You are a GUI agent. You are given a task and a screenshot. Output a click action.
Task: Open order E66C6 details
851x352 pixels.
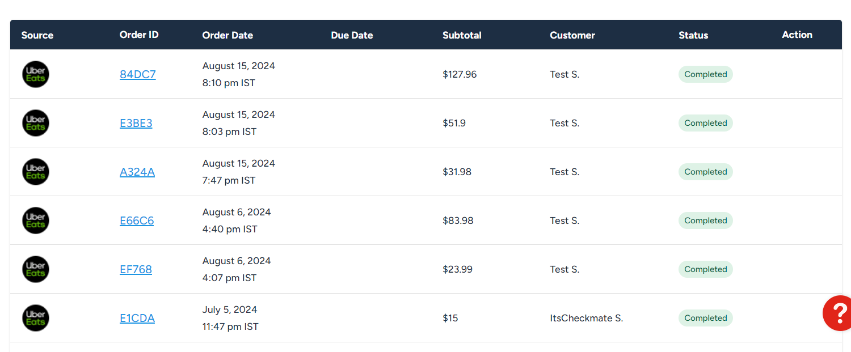coord(137,220)
